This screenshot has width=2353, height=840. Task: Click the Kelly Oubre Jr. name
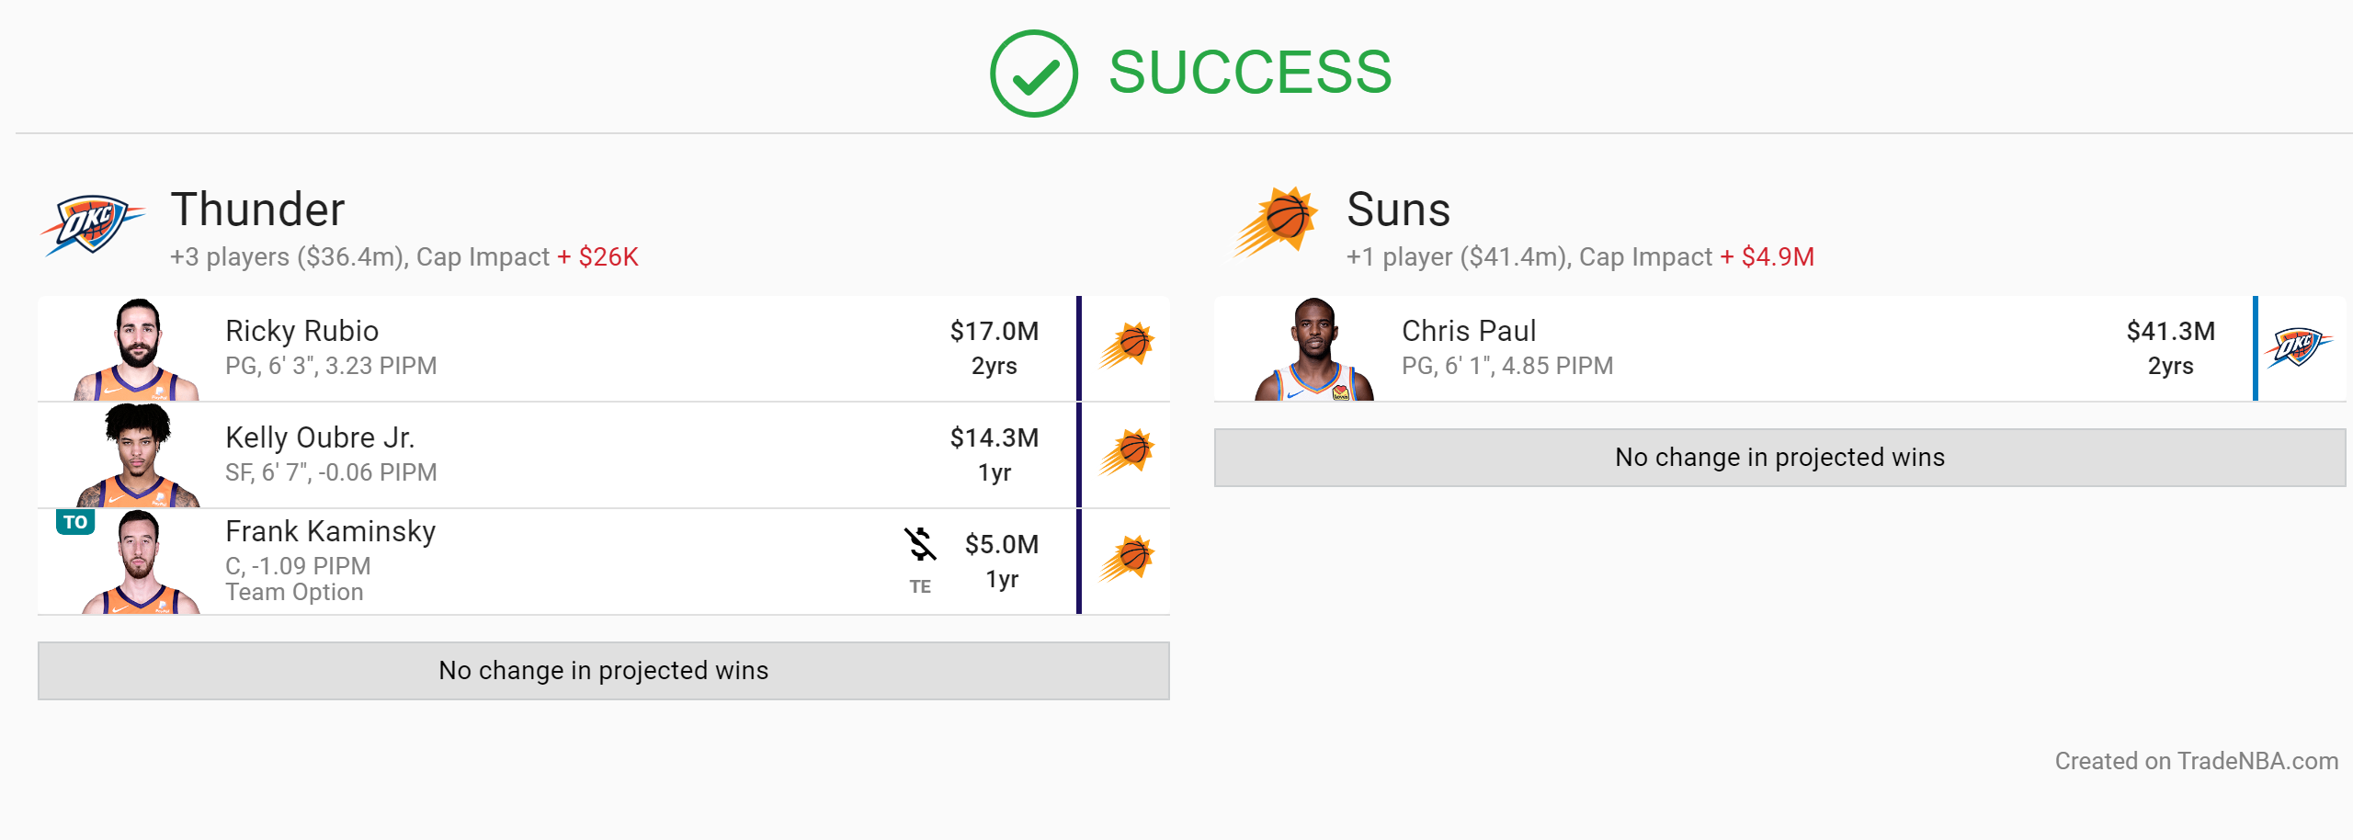pyautogui.click(x=320, y=437)
